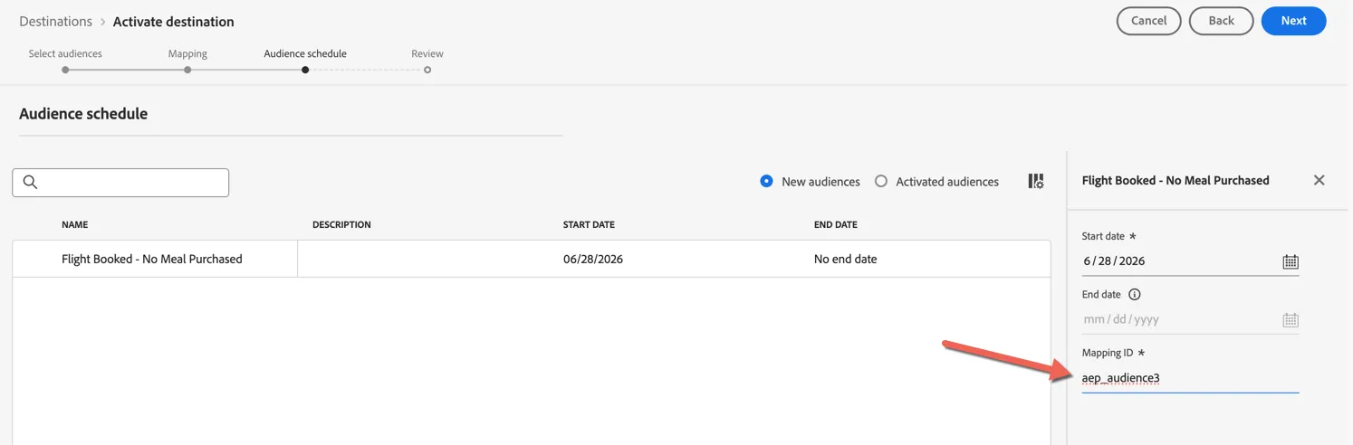The height and width of the screenshot is (445, 1353).
Task: Open the Destinations breadcrumb link
Action: coord(55,22)
